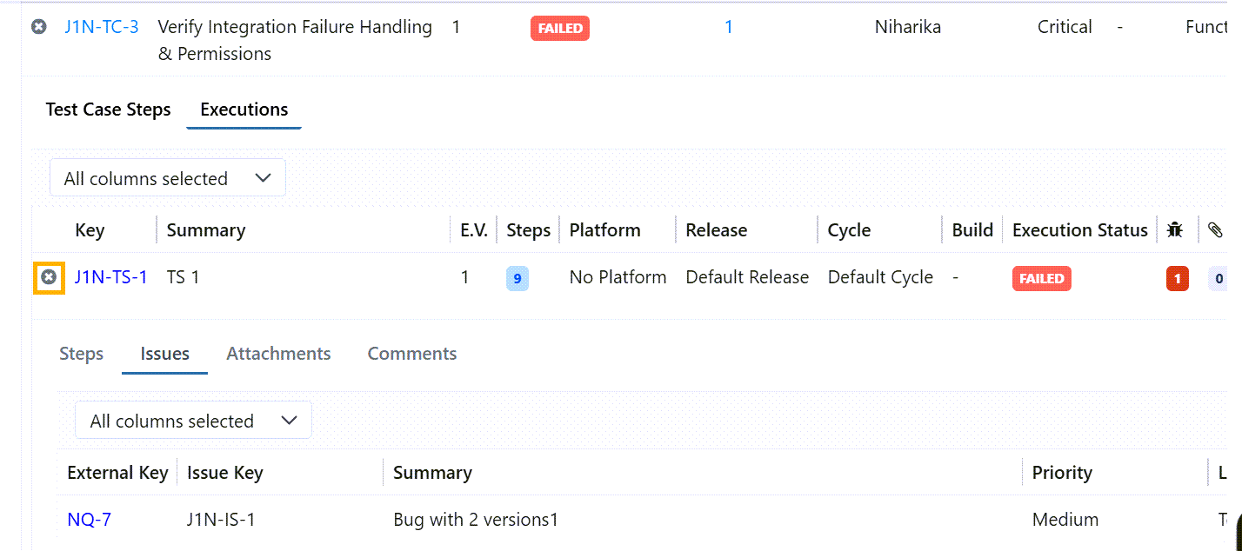Viewport: 1242px width, 551px height.
Task: Click the blue steps count badge 9
Action: tap(517, 279)
